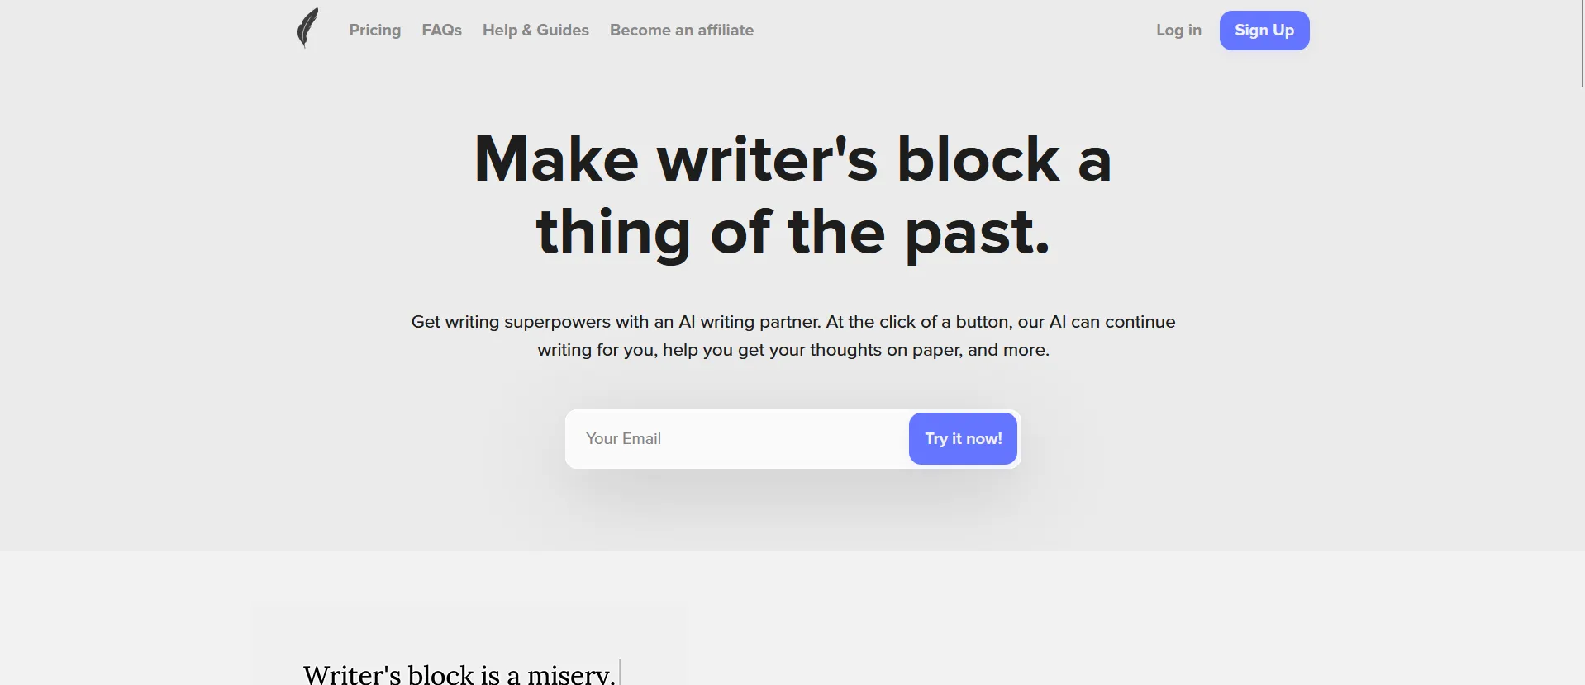Open Help & Guides

[535, 30]
